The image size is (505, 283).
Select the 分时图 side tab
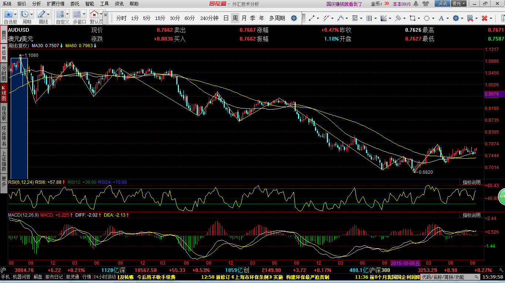point(4,74)
